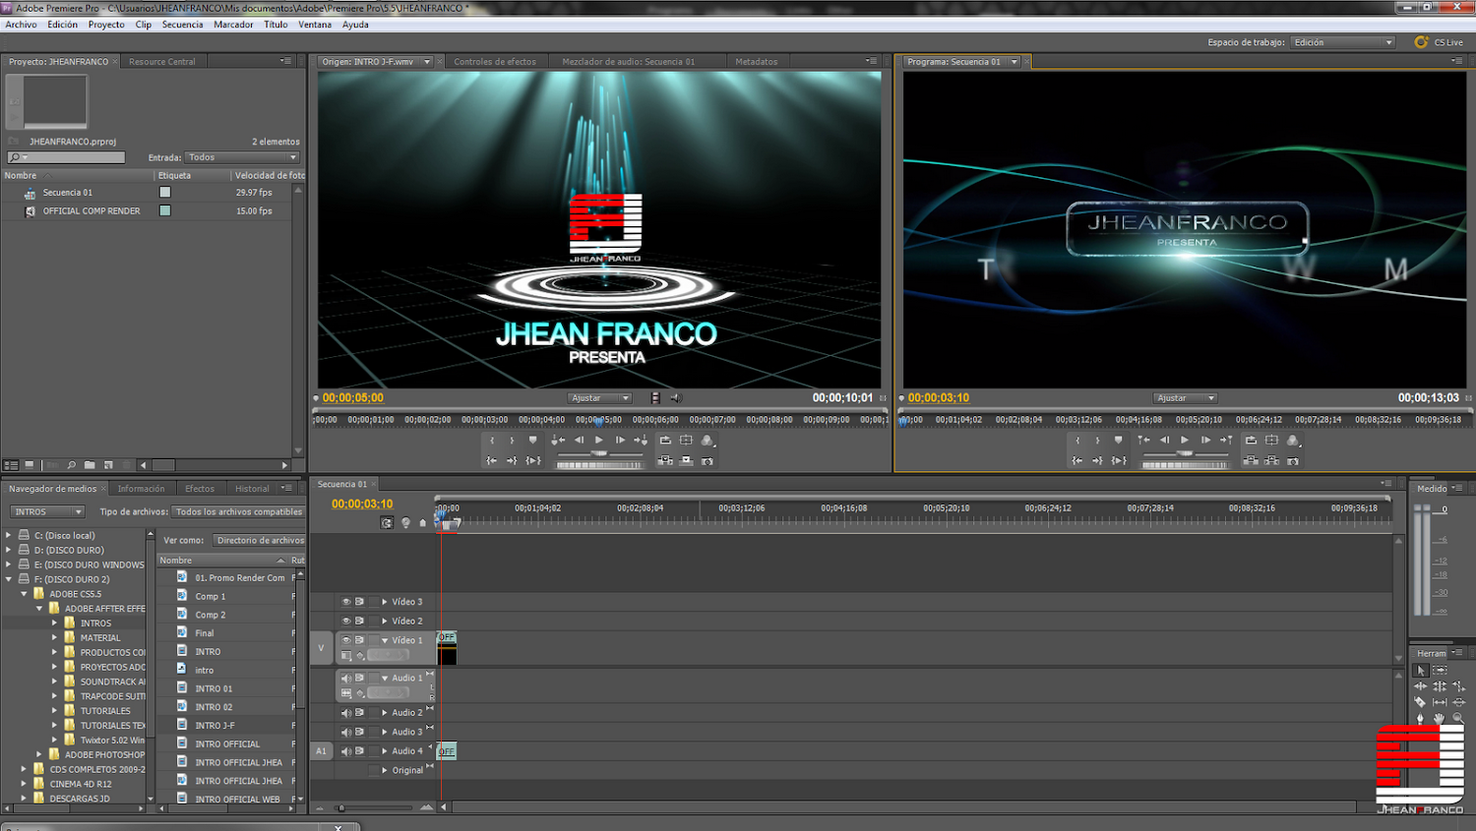Click Set unnumbered marker icon in timeline
This screenshot has width=1476, height=831.
click(x=423, y=522)
